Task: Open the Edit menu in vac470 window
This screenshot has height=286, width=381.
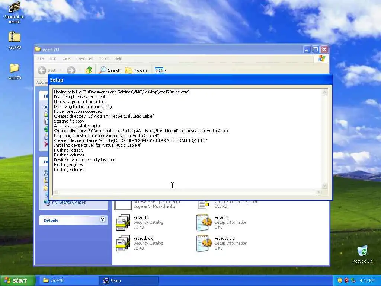Action: coord(53,58)
